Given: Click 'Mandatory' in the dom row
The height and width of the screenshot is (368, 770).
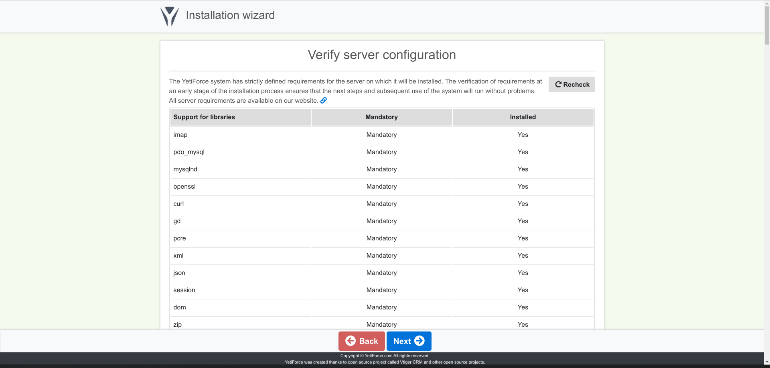Looking at the screenshot, I should coord(381,307).
